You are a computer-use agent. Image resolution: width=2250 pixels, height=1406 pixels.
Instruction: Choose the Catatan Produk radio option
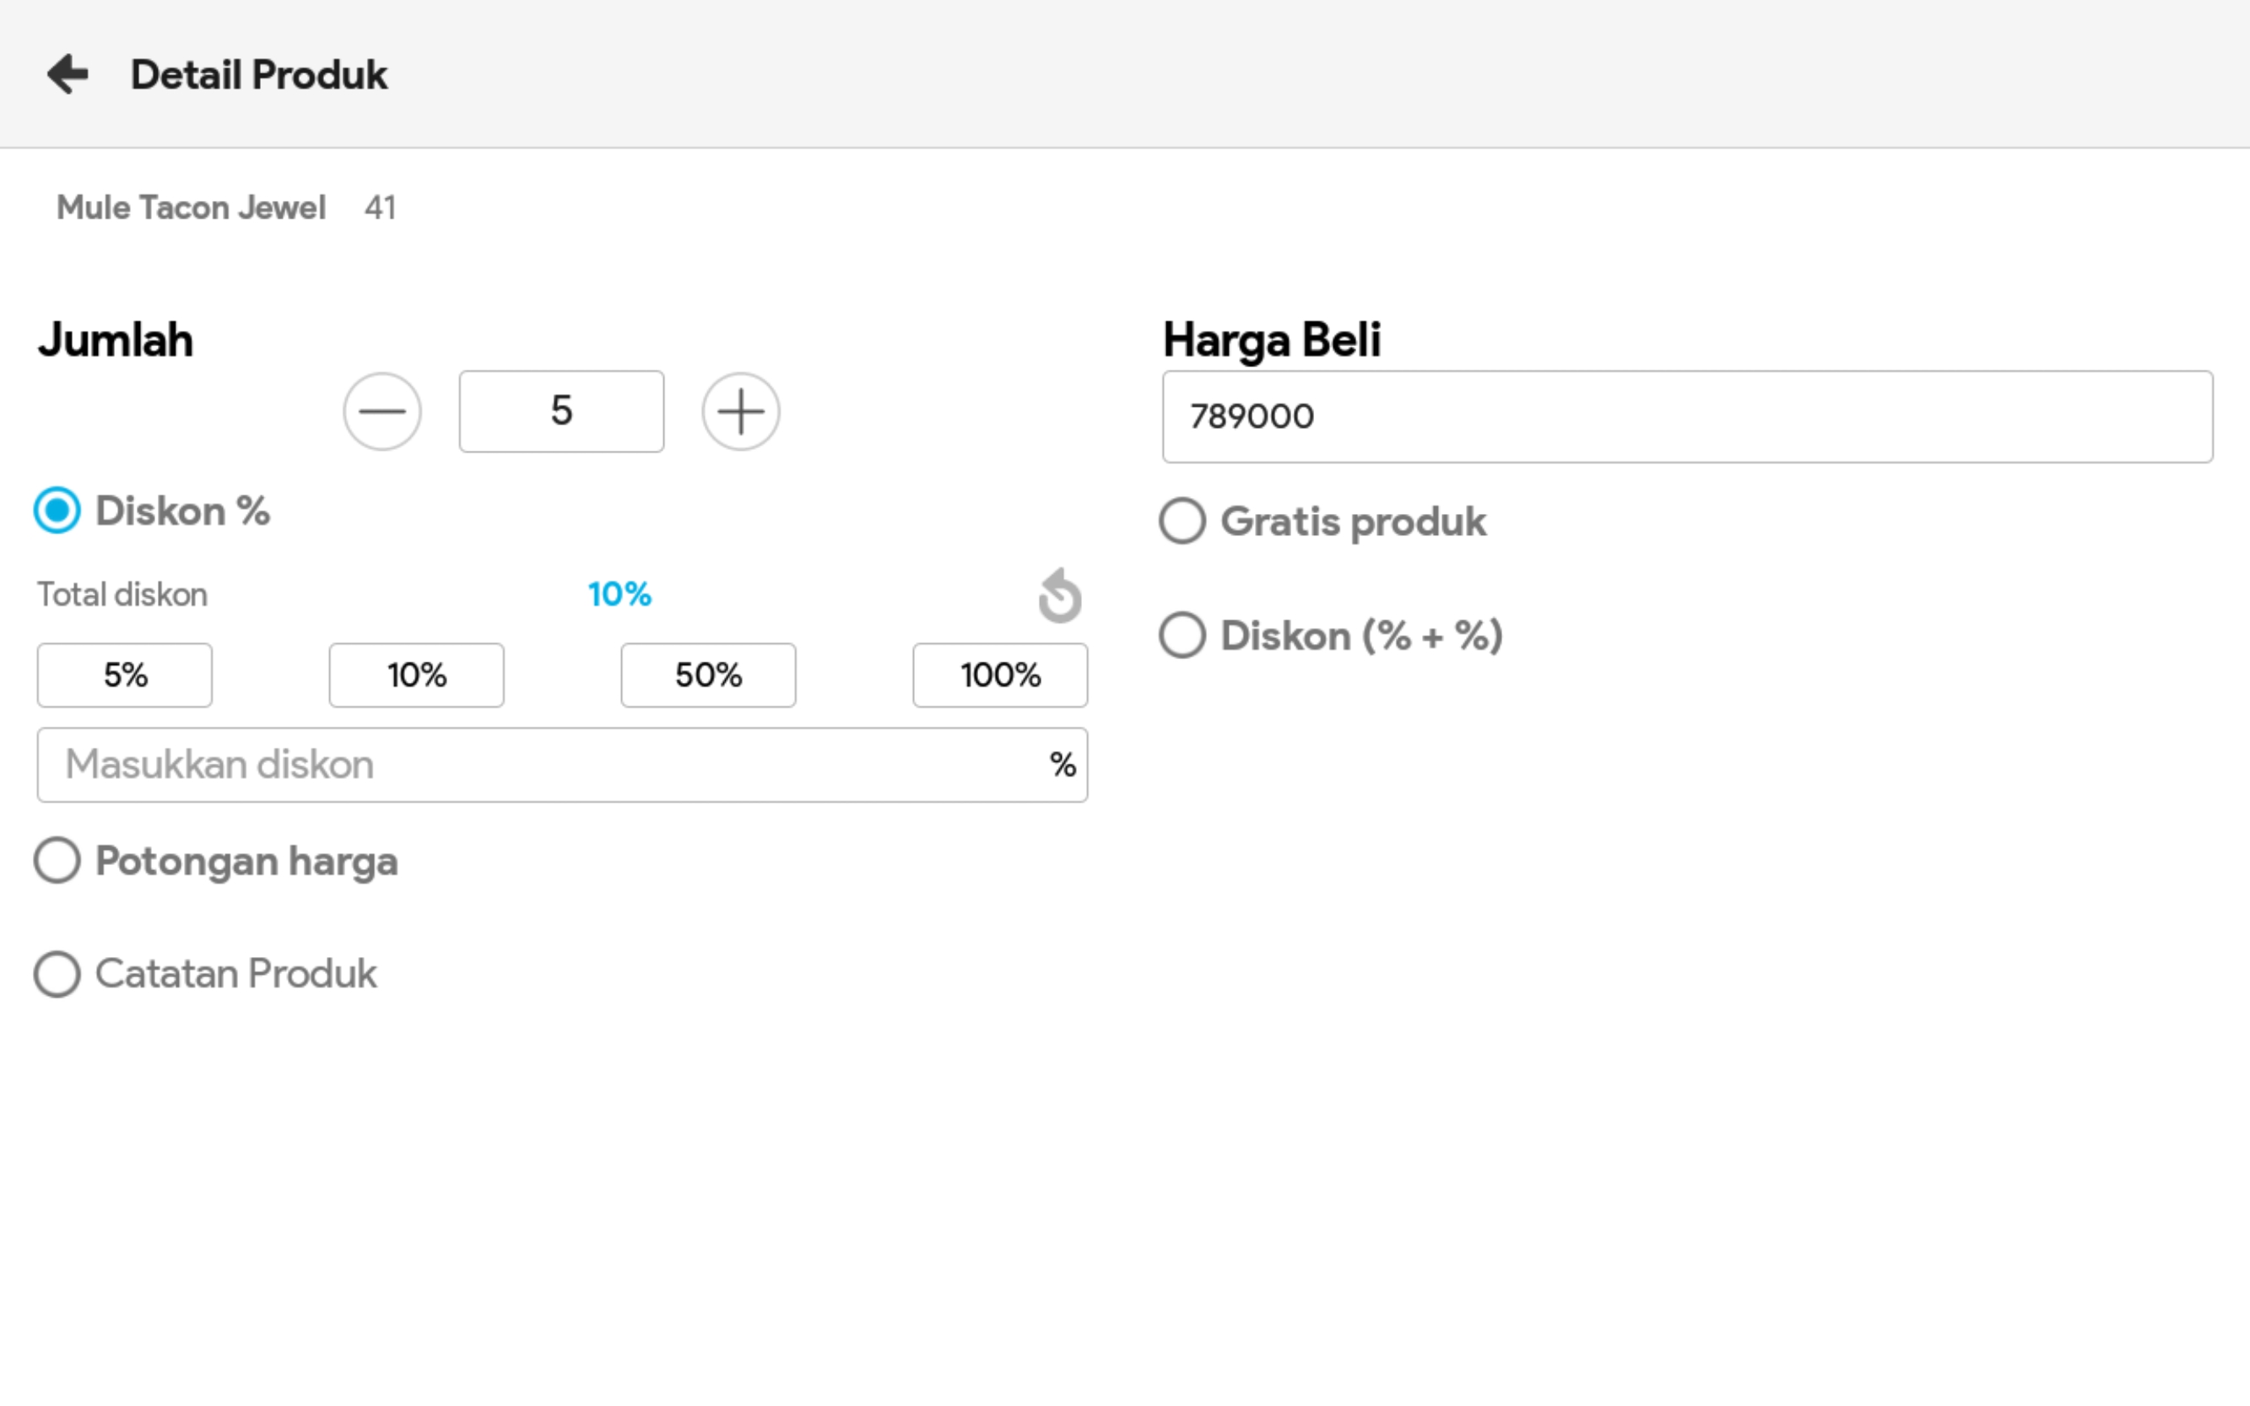pyautogui.click(x=57, y=974)
